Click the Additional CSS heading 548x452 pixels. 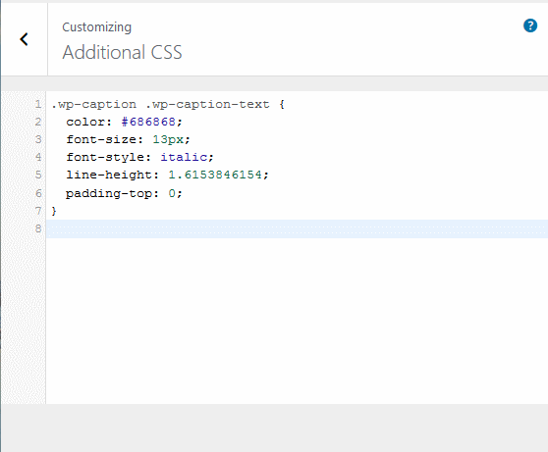tap(122, 52)
